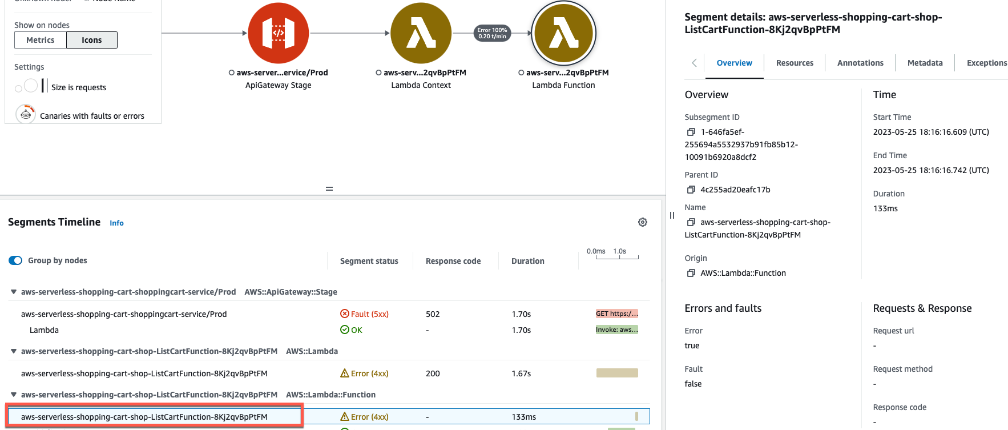Viewport: 1008px width, 430px height.
Task: Click the canaries with faults legend icon
Action: [x=25, y=115]
